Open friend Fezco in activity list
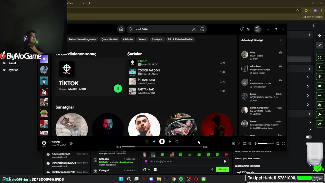The width and height of the screenshot is (325, 183). click(x=262, y=97)
